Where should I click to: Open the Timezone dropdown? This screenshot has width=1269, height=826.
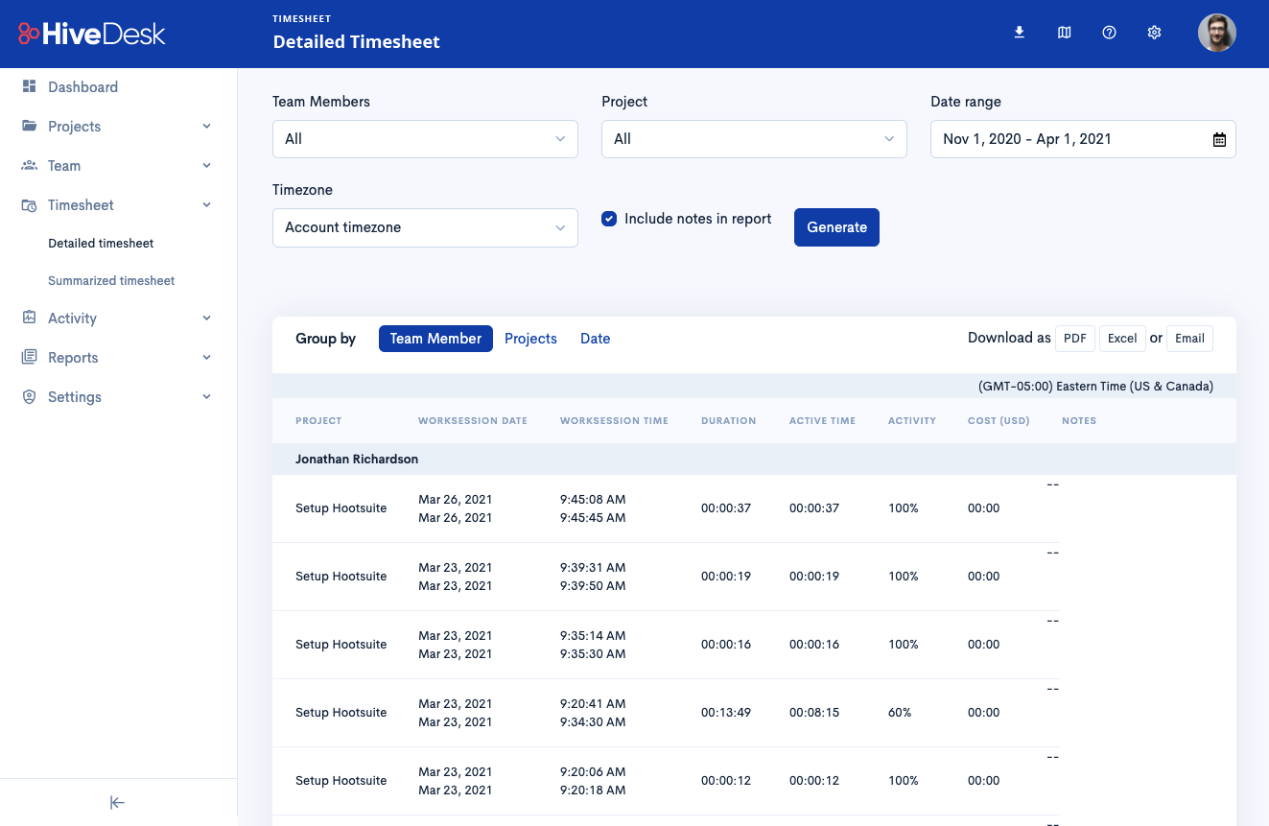(x=425, y=227)
